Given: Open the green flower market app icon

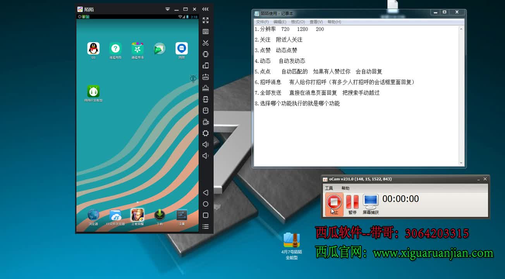Looking at the screenshot, I should pyautogui.click(x=137, y=49).
